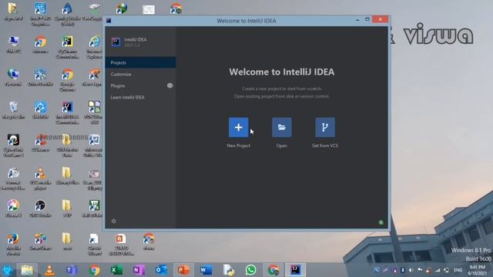Click the volume icon in system tray

point(411,270)
